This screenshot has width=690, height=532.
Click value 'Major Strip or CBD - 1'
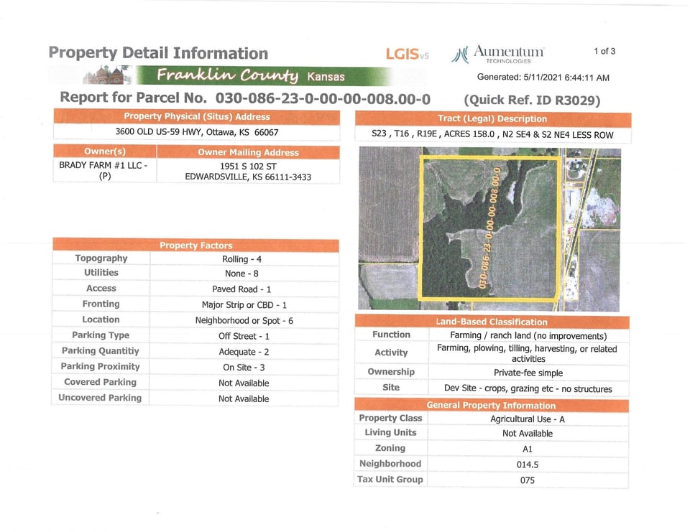point(244,304)
